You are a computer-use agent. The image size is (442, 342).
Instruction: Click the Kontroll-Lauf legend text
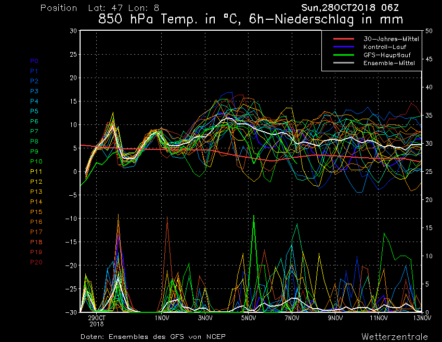[385, 47]
